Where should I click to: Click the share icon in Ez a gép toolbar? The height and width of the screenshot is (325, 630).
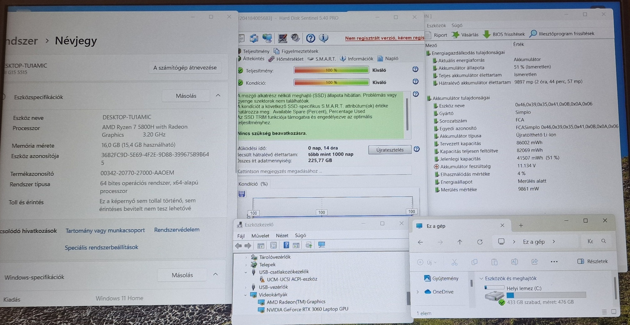[x=535, y=262]
